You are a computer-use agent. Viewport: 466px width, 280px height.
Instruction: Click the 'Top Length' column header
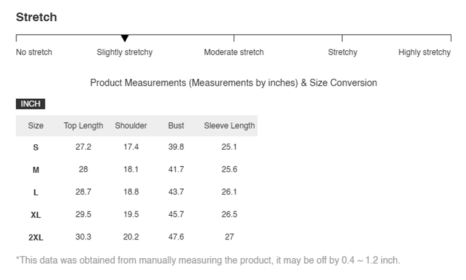coord(83,126)
